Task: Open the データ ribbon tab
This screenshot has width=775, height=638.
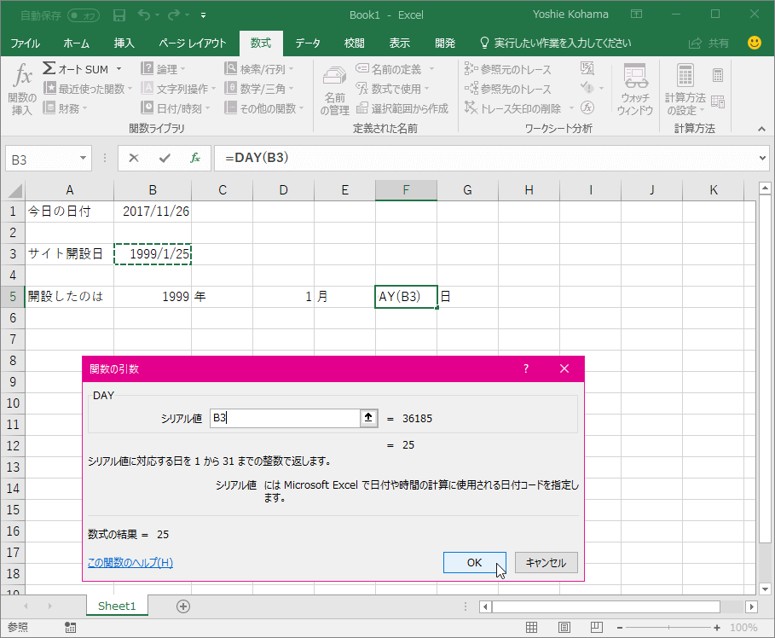Action: coord(308,43)
